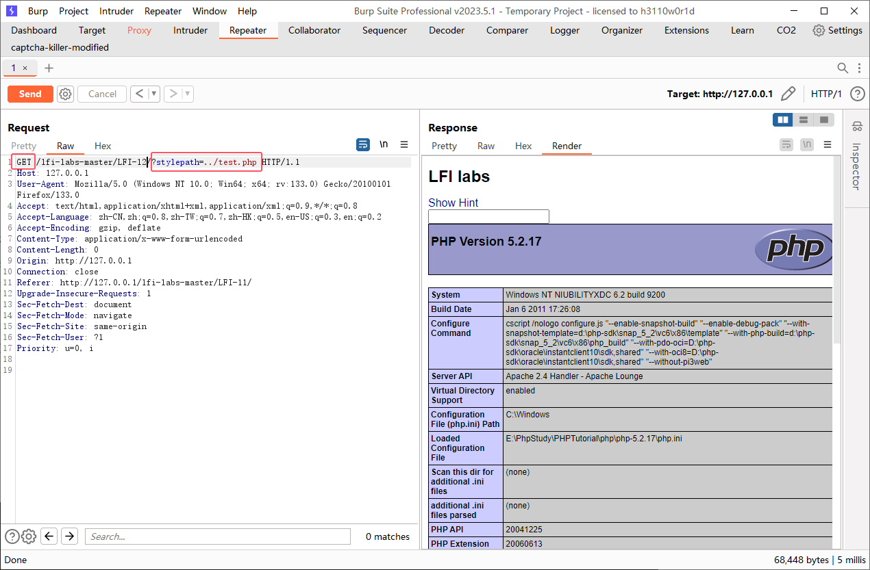Click the Send button
This screenshot has width=870, height=570.
coord(29,94)
